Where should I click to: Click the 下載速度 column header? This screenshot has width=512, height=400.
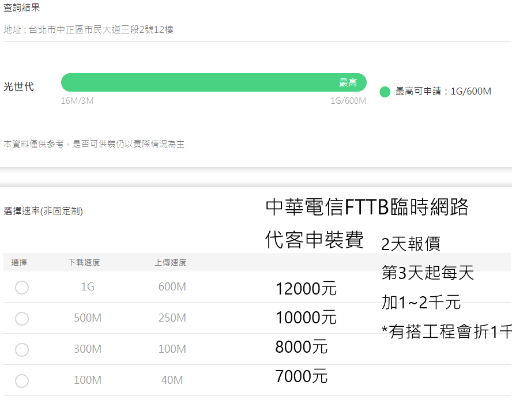point(84,262)
